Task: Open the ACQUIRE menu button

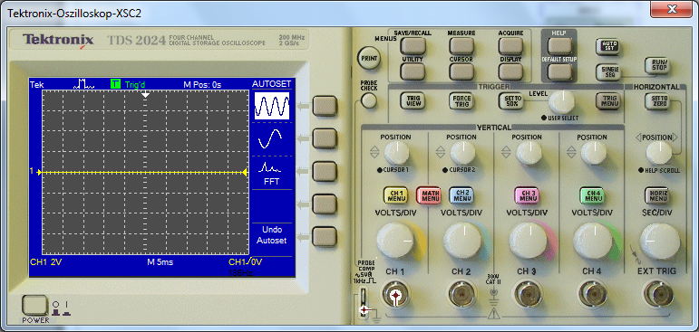Action: click(510, 45)
